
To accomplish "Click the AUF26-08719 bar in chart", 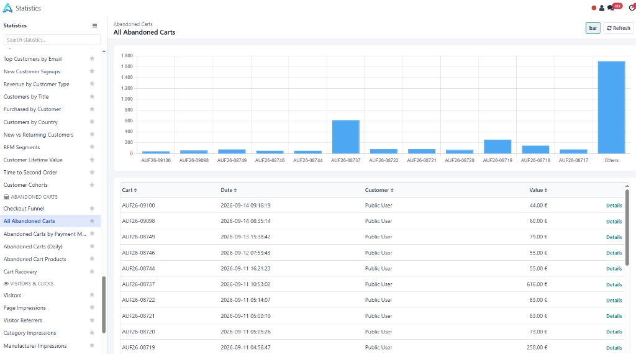I will [497, 147].
